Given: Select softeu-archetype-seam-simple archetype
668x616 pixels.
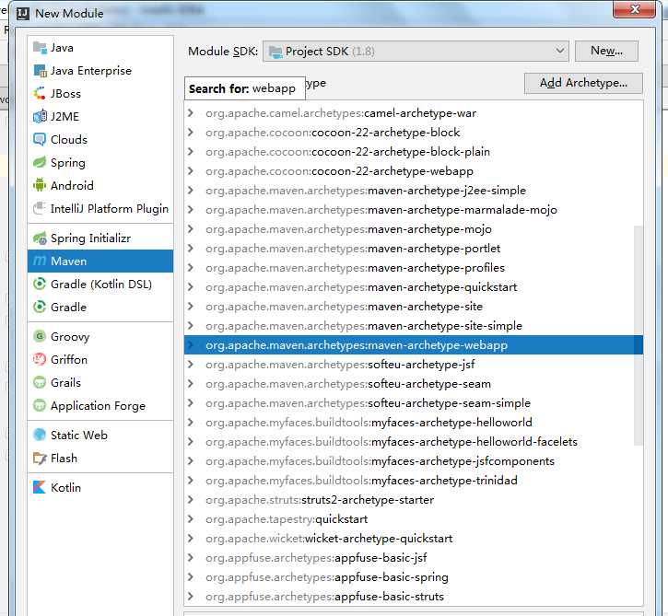Looking at the screenshot, I should click(414, 403).
